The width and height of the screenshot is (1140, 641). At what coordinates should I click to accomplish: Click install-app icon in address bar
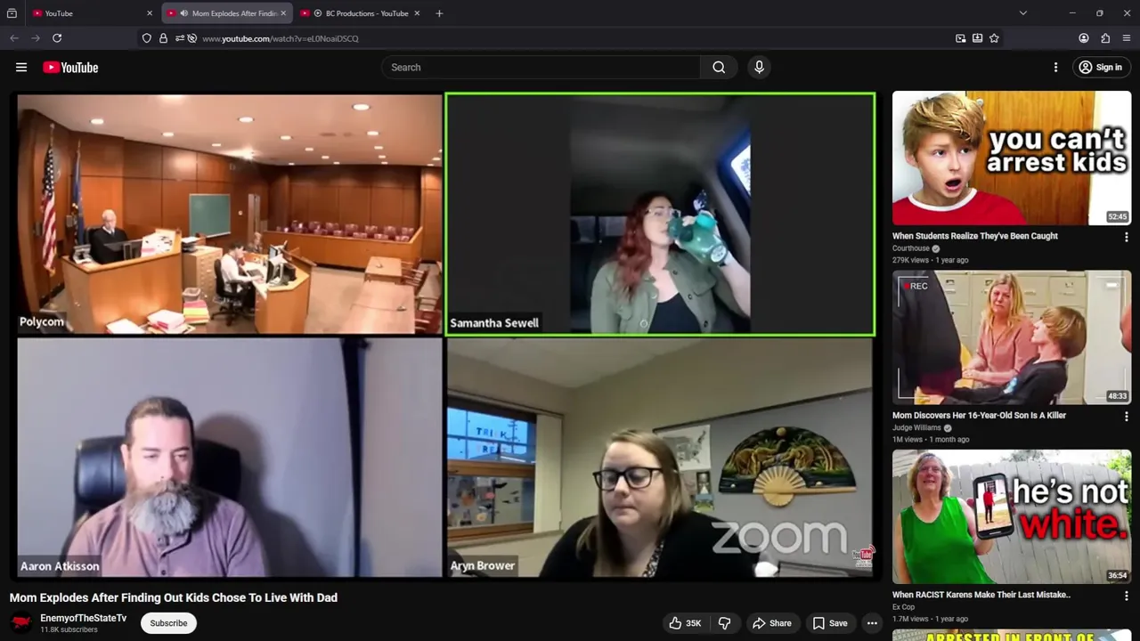[x=977, y=38]
